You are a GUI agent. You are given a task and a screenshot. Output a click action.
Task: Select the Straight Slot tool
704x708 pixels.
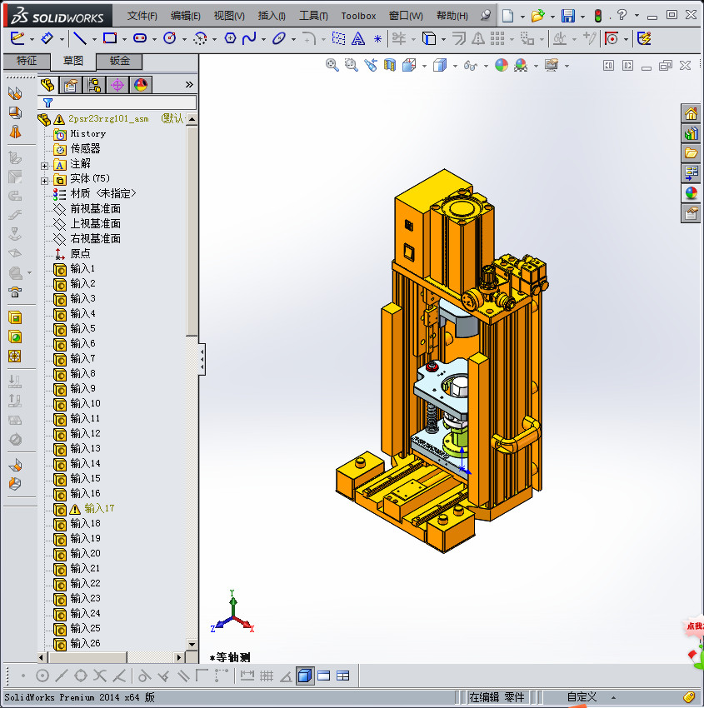point(140,38)
